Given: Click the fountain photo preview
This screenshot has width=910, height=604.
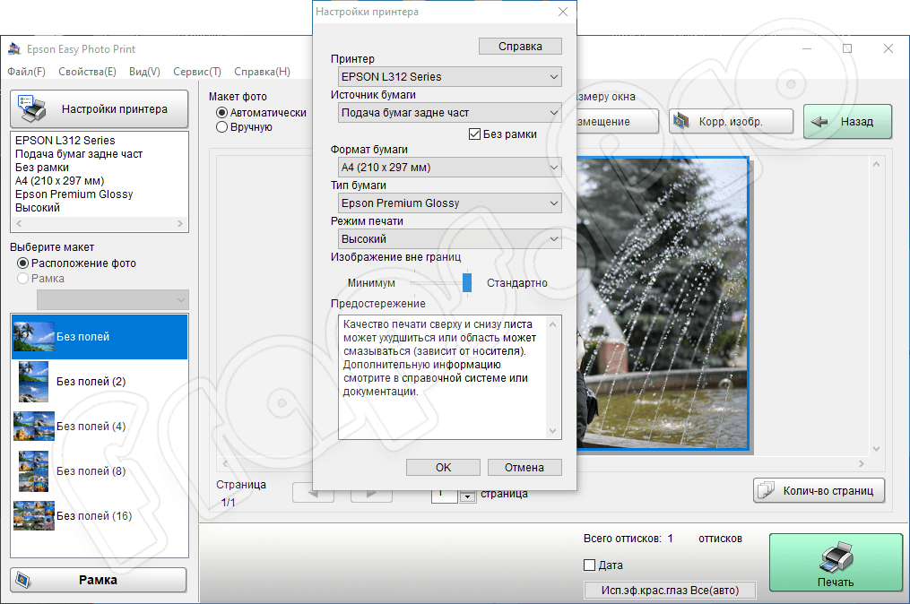Looking at the screenshot, I should (x=663, y=304).
